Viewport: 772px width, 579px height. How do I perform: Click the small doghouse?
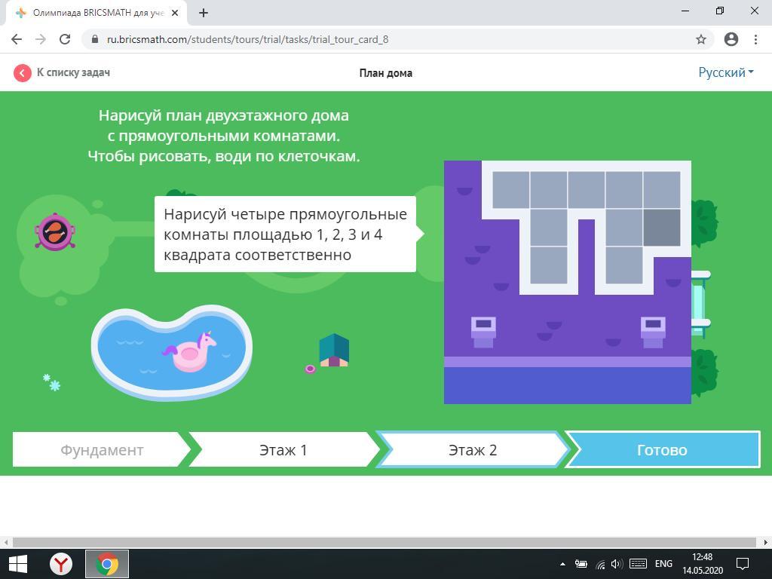click(x=334, y=350)
